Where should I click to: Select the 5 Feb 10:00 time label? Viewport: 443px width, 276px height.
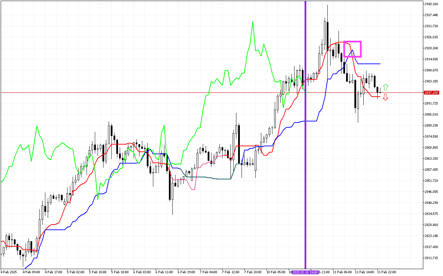point(98,272)
